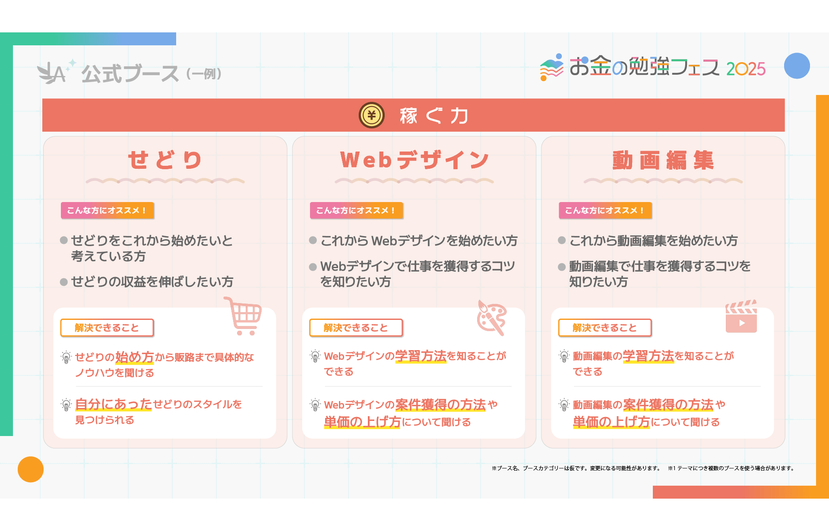Click the Webデザイン column heading
829x531 pixels.
point(414,160)
